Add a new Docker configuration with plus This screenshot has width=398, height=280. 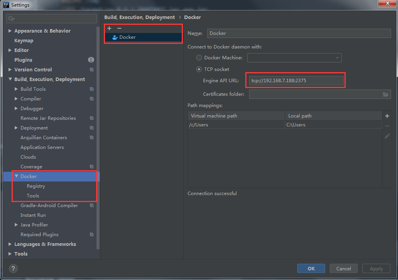(x=109, y=28)
